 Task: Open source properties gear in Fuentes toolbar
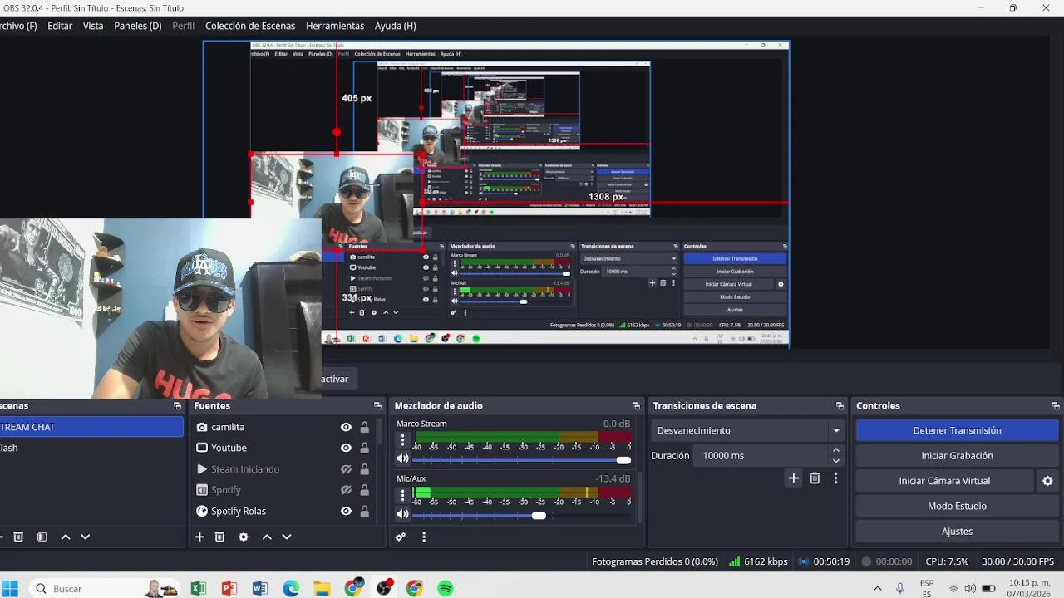[x=244, y=537]
